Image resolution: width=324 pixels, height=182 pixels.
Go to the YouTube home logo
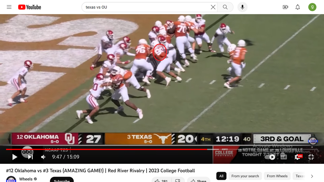[29, 7]
